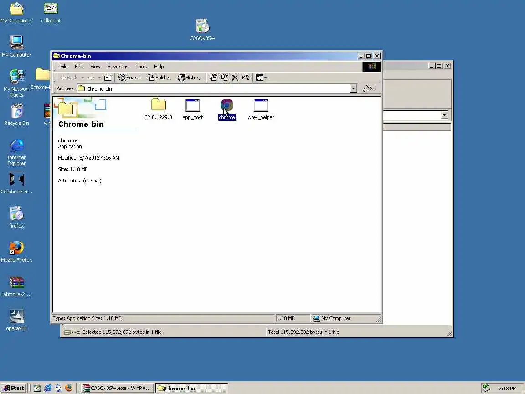This screenshot has width=525, height=394.
Task: Switch to CA6QK3SW.exe WinRAR taskbar button
Action: click(118, 389)
